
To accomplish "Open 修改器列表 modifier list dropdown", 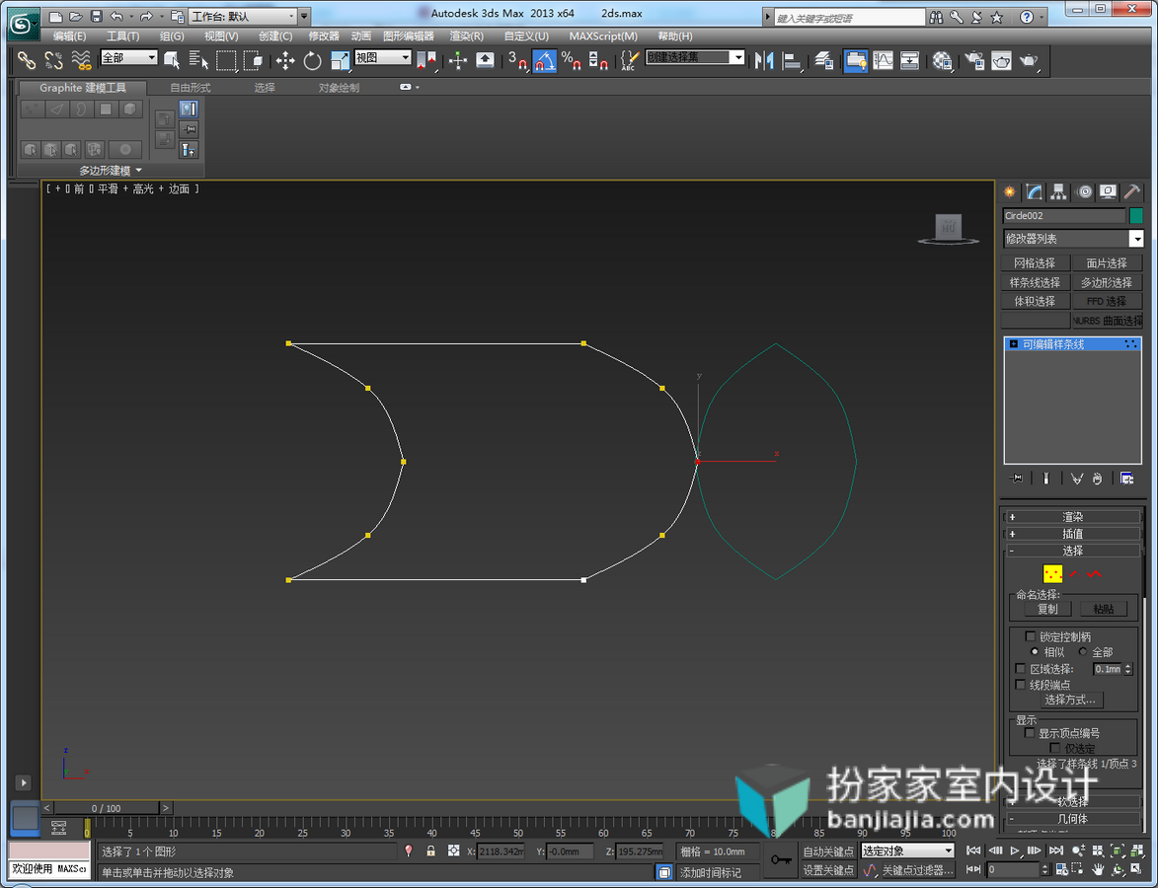I will (1073, 239).
